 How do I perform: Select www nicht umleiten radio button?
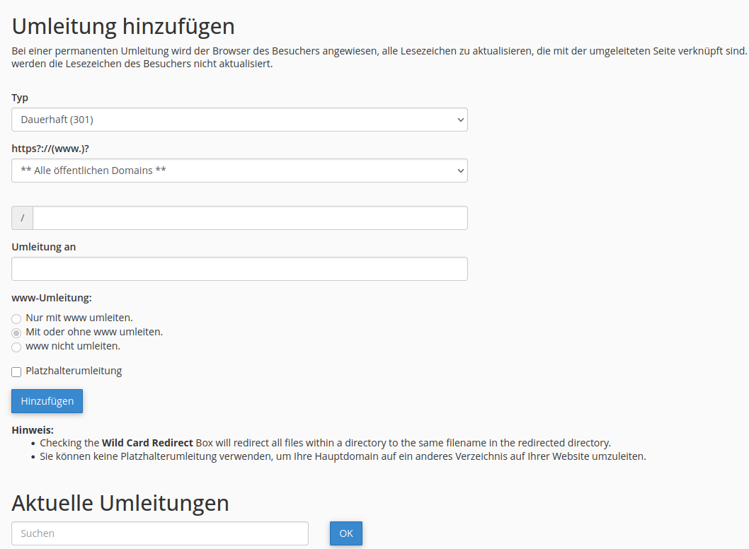coord(16,347)
